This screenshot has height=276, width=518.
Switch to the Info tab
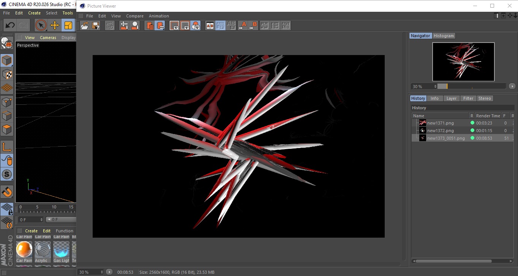click(x=434, y=98)
